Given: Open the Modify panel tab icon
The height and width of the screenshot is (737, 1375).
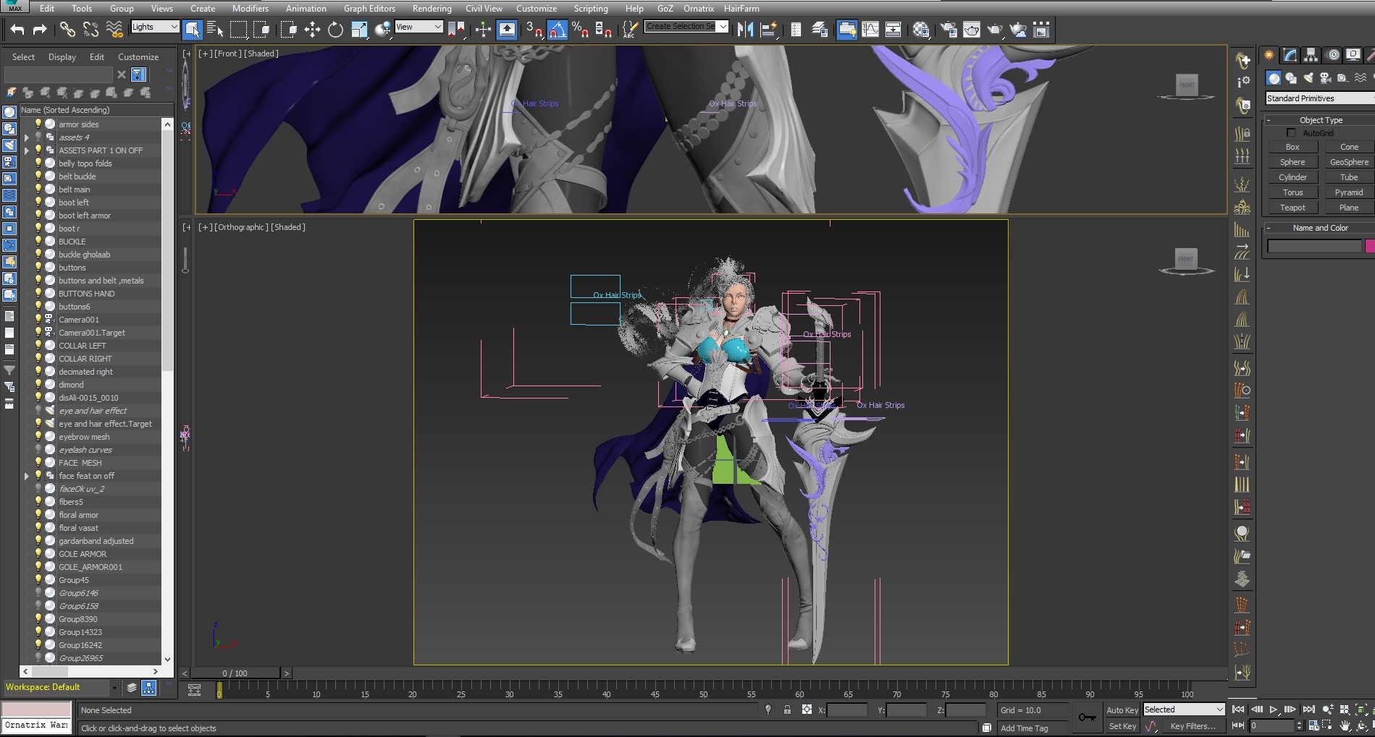Looking at the screenshot, I should [1290, 55].
